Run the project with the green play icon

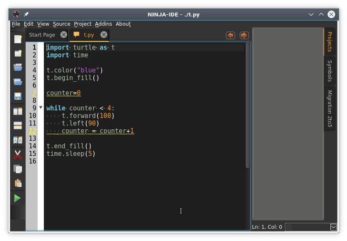point(18,198)
